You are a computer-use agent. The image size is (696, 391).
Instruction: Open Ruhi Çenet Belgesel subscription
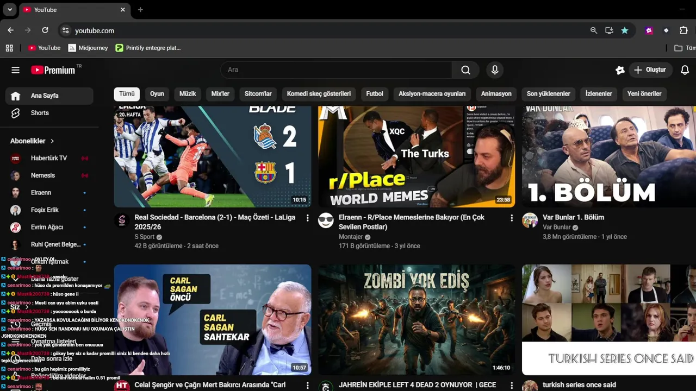pyautogui.click(x=49, y=244)
